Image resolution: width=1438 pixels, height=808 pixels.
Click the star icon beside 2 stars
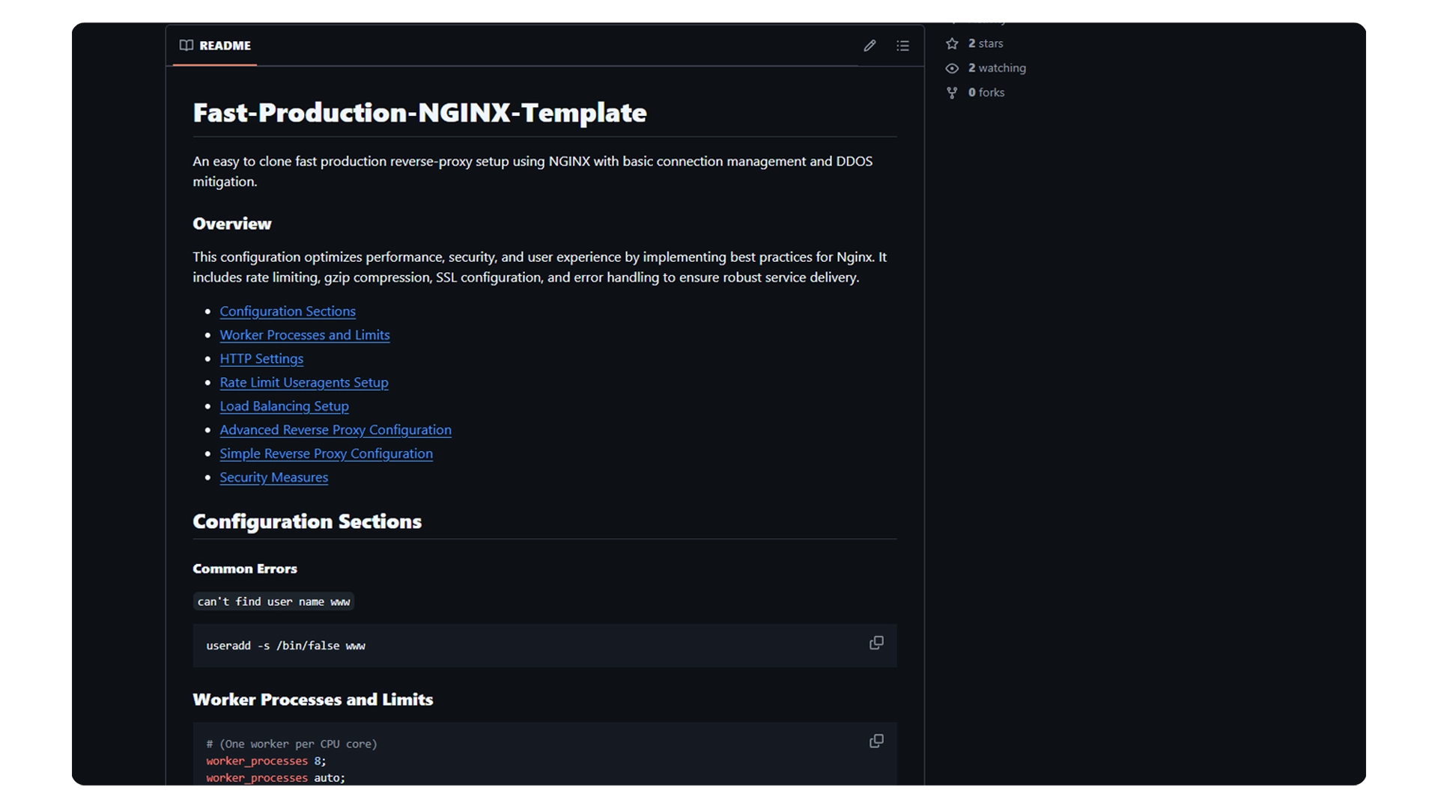coord(952,43)
